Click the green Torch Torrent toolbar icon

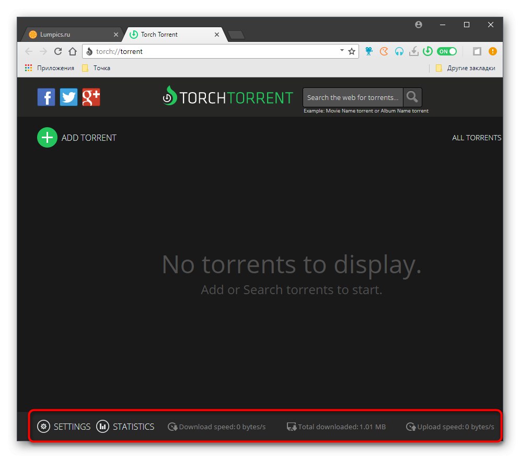[428, 51]
